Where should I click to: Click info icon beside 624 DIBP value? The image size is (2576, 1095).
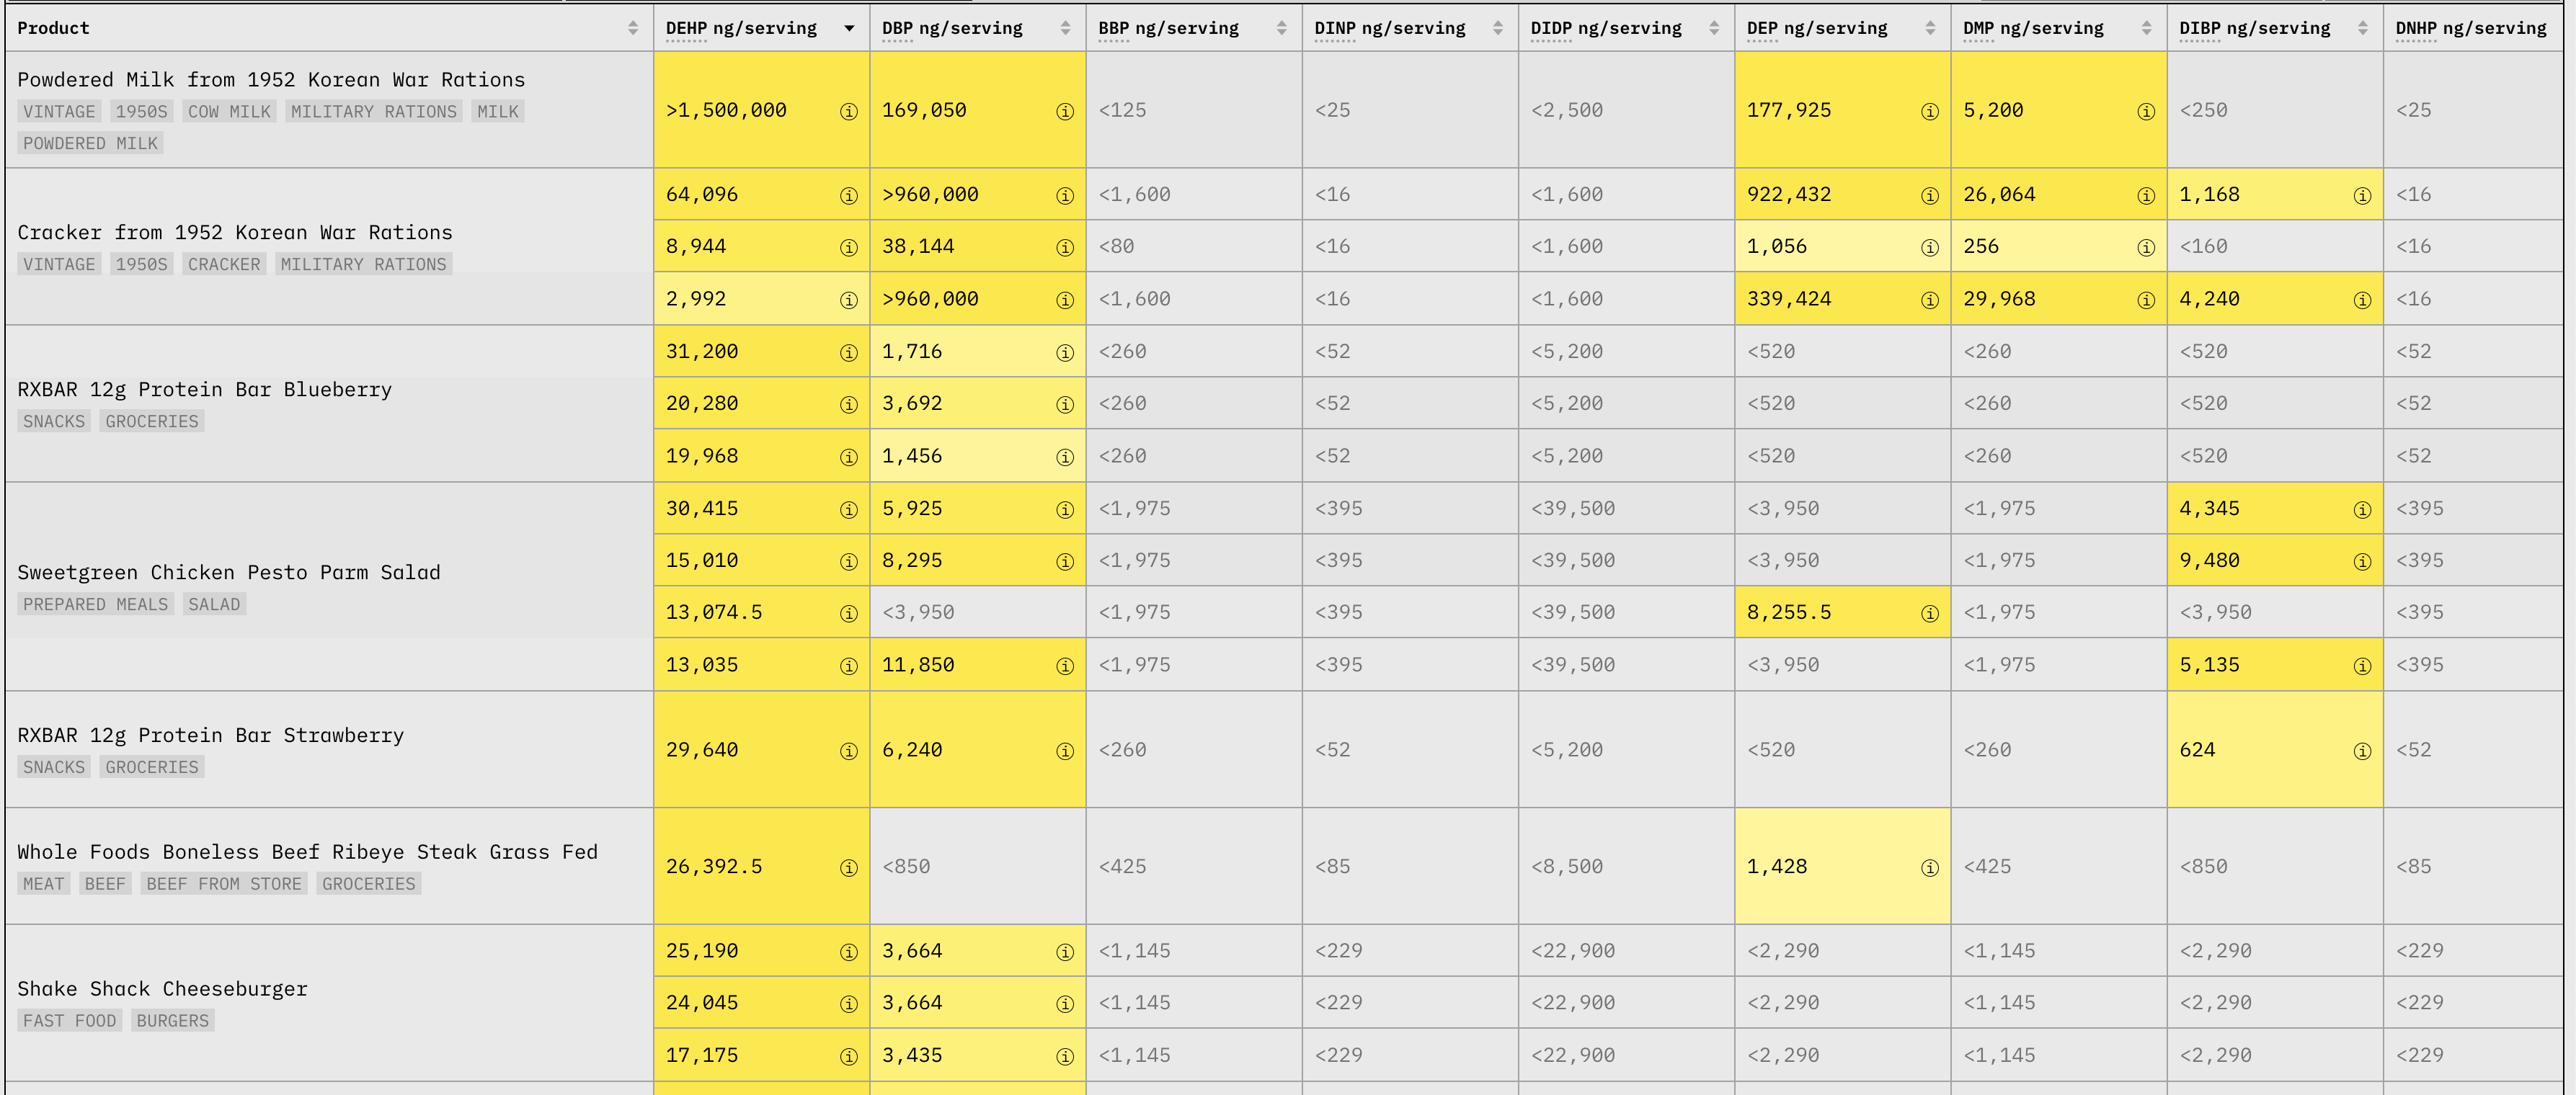pyautogui.click(x=2361, y=751)
